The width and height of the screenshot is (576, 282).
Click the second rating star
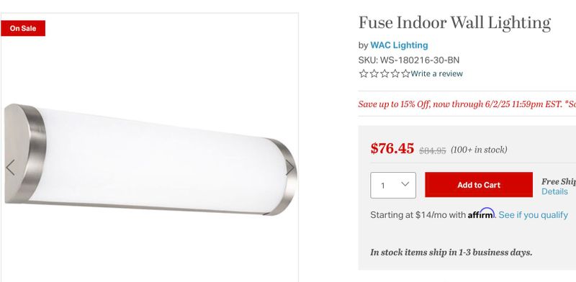pyautogui.click(x=374, y=74)
